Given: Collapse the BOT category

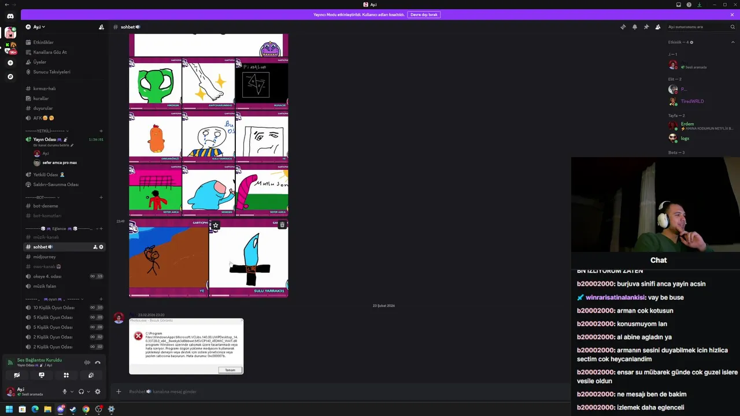Looking at the screenshot, I should (x=41, y=198).
